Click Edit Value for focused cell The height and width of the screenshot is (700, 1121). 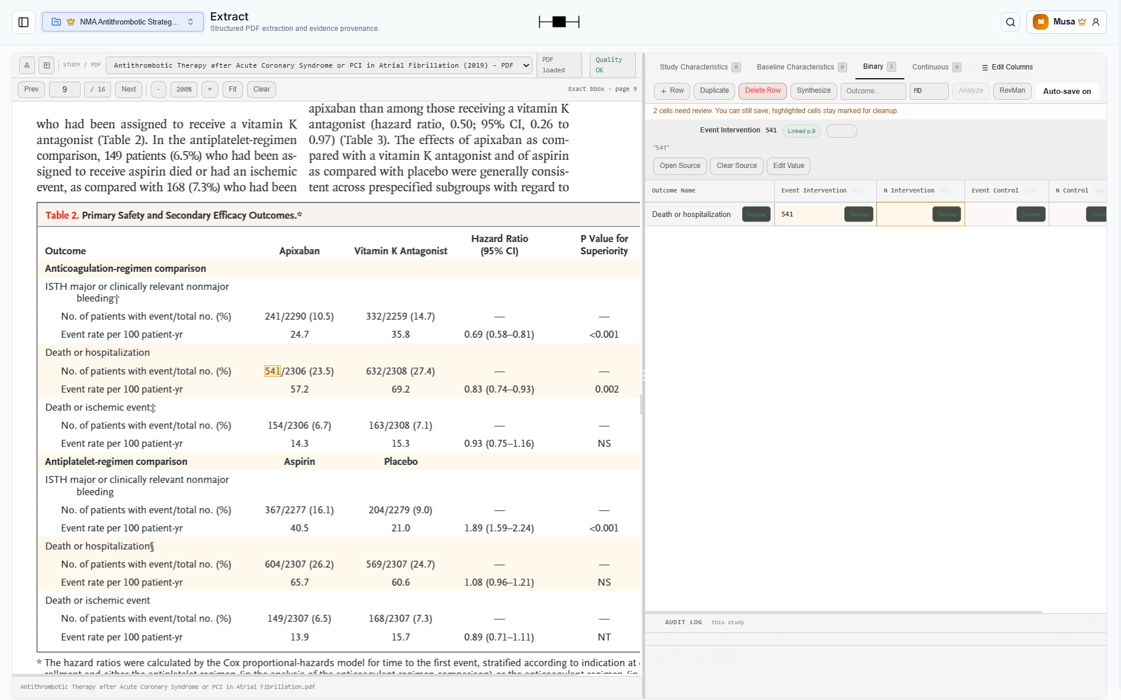coord(788,166)
